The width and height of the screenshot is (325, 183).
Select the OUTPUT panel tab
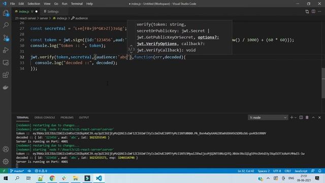point(84,117)
